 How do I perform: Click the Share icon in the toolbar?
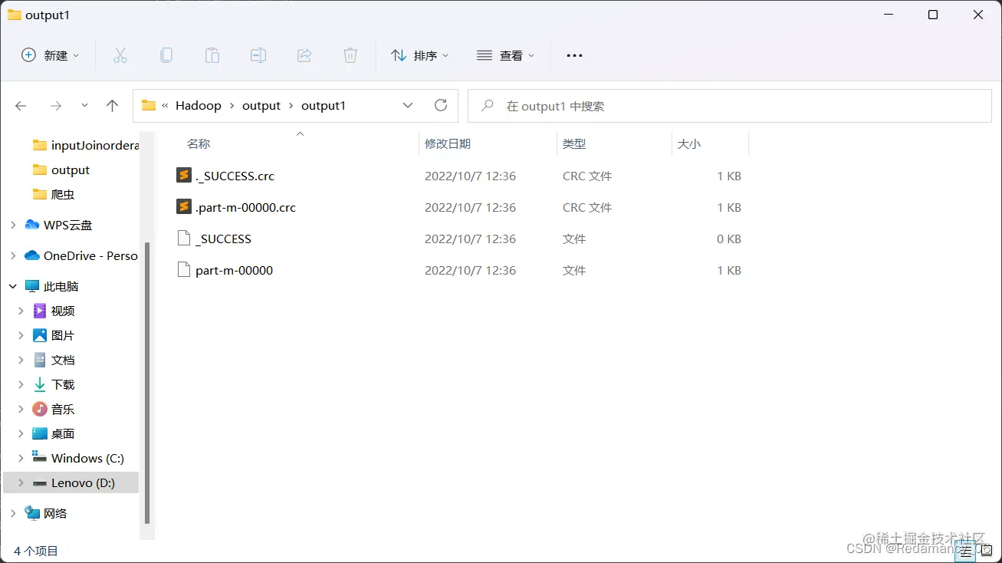[x=304, y=54]
